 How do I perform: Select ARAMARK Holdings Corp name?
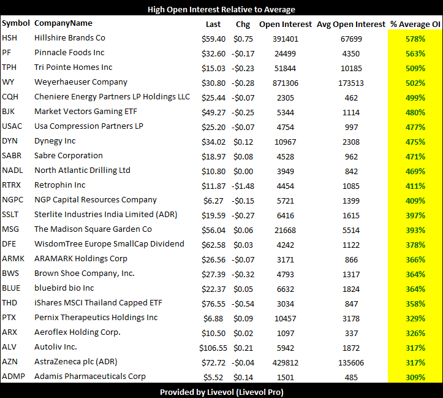click(81, 259)
